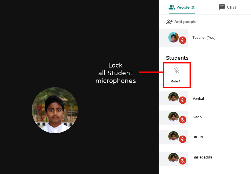
Task: Click the Chat bubble icon
Action: click(x=222, y=7)
